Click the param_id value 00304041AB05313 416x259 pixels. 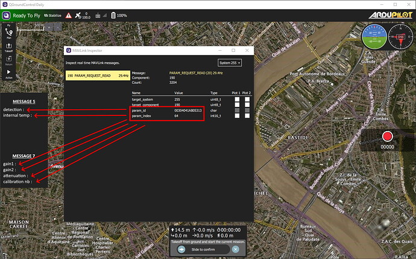pyautogui.click(x=188, y=110)
